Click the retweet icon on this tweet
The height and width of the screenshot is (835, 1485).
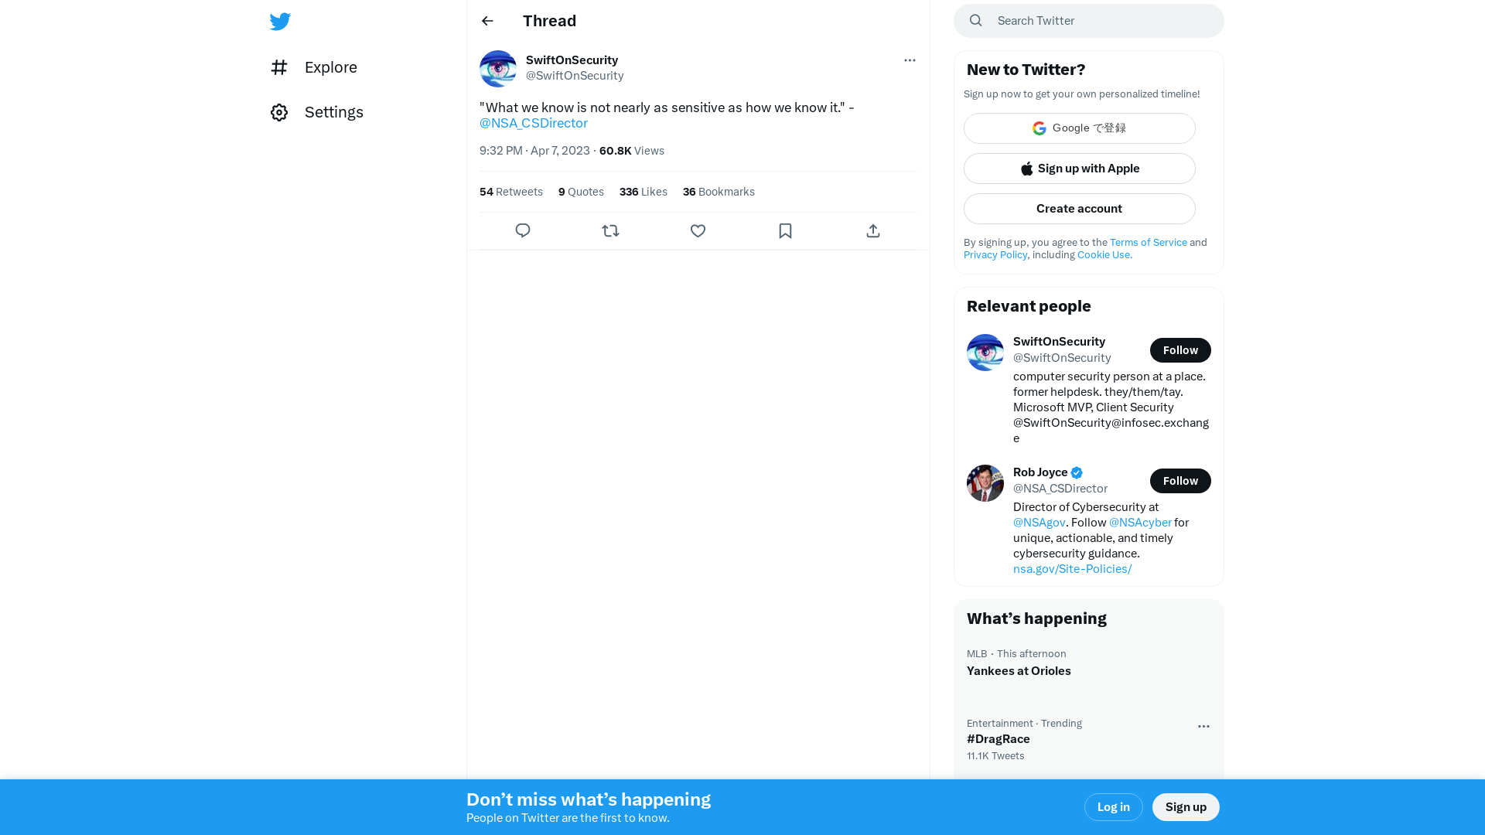(610, 230)
